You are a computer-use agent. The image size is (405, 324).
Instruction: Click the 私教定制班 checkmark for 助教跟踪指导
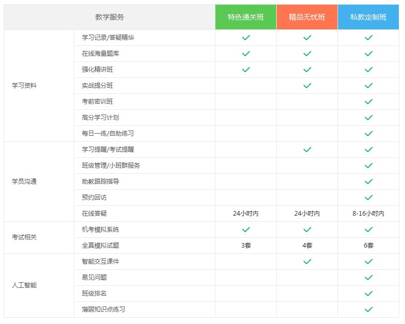tap(368, 182)
